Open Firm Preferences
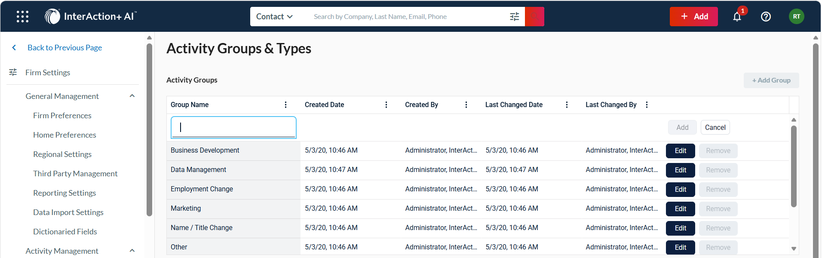The height and width of the screenshot is (258, 822). point(62,115)
